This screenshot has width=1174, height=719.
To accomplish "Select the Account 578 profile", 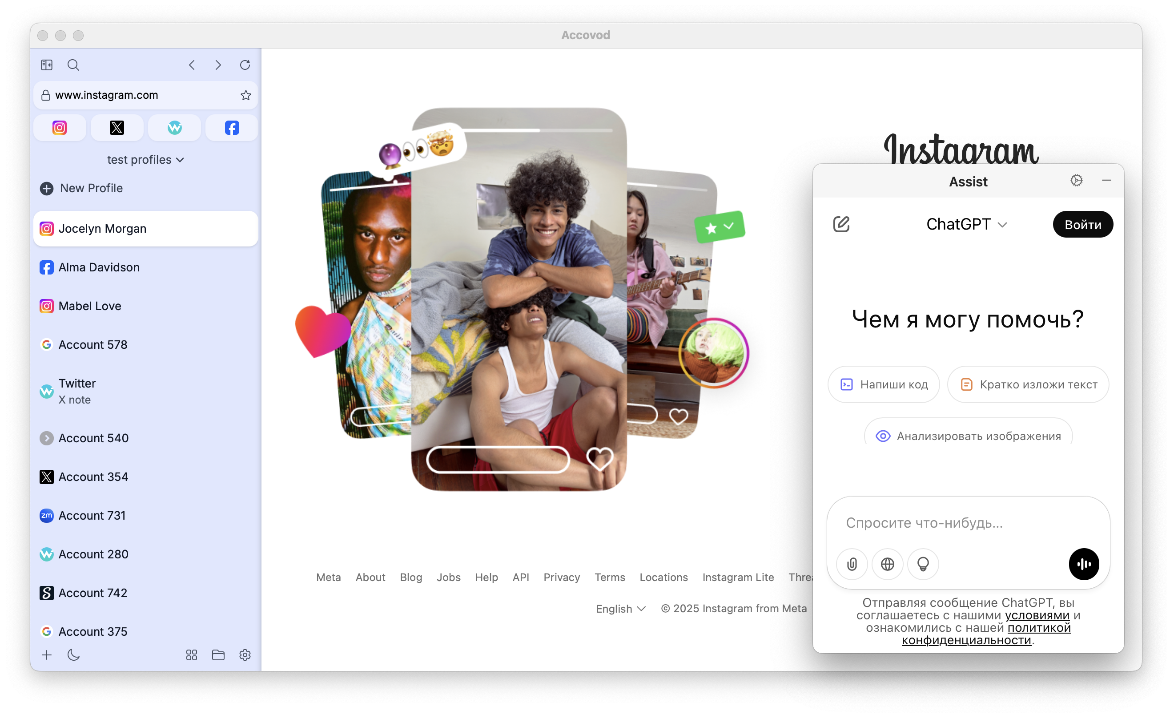I will (x=146, y=345).
